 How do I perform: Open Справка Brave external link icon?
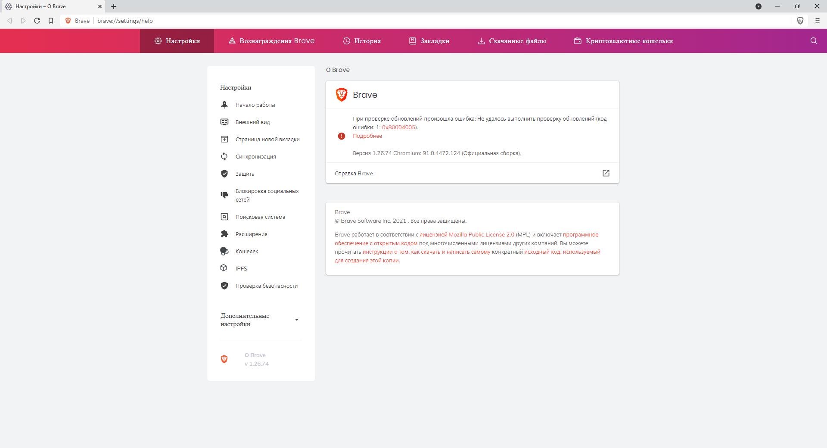pyautogui.click(x=606, y=173)
